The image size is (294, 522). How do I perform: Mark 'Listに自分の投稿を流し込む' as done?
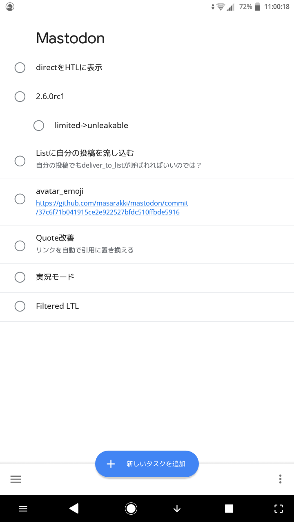(20, 161)
